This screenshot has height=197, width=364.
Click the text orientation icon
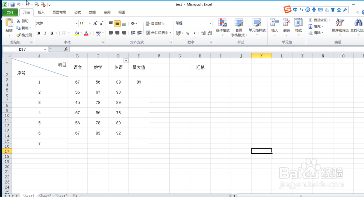(134, 23)
